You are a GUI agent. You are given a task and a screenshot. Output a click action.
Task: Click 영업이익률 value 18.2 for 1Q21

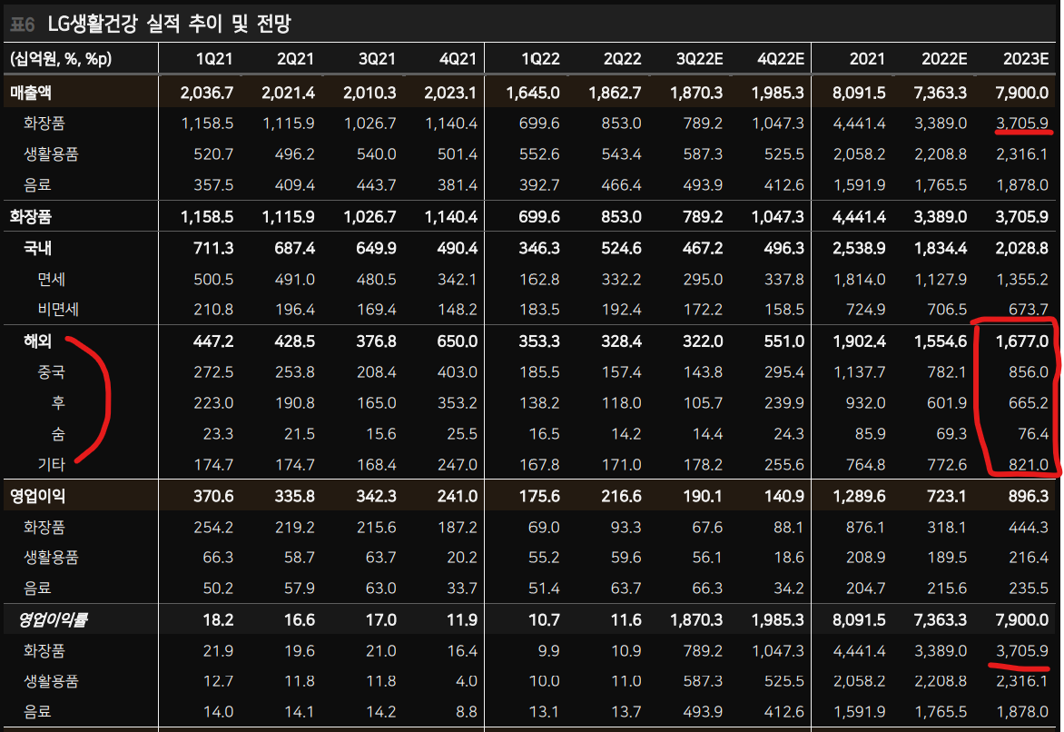pyautogui.click(x=218, y=620)
